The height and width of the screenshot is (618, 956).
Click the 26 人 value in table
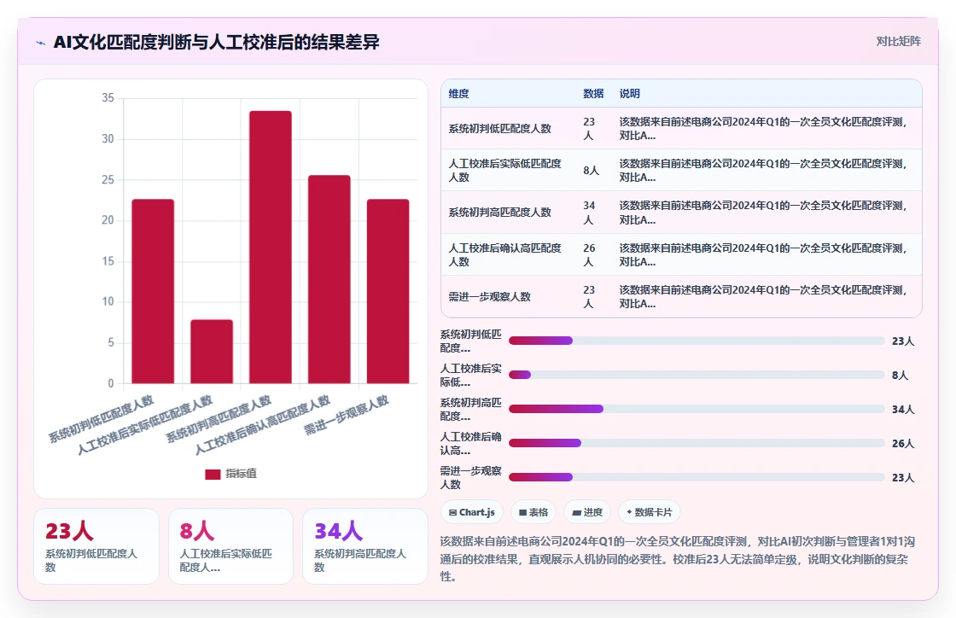click(x=589, y=254)
